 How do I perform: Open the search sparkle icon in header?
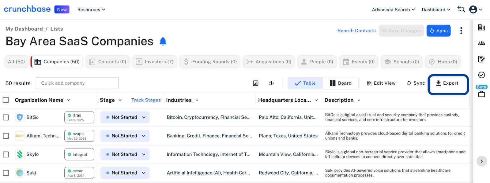tap(461, 9)
